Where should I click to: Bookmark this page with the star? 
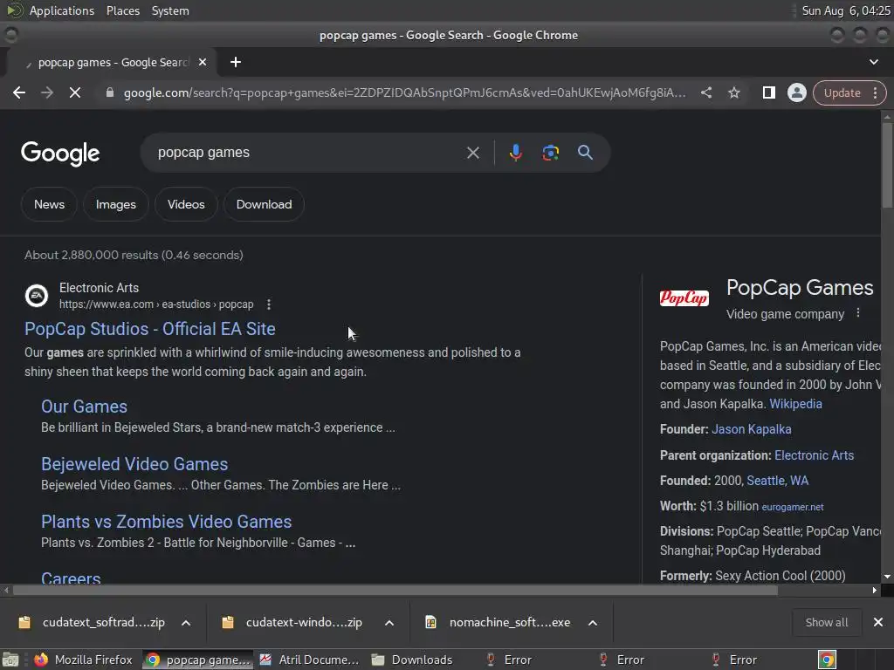click(733, 92)
